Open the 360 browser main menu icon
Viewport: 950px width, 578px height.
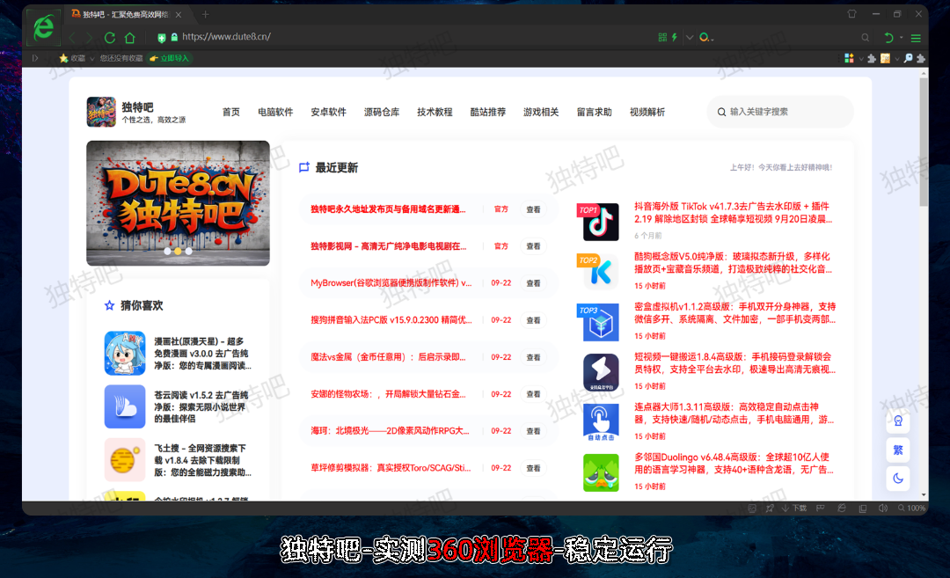(x=916, y=38)
